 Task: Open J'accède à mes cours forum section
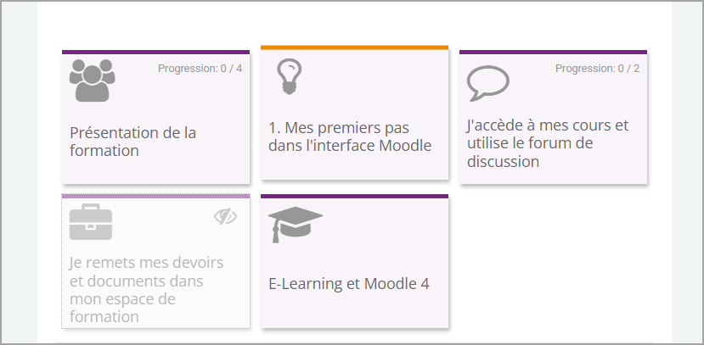(548, 143)
